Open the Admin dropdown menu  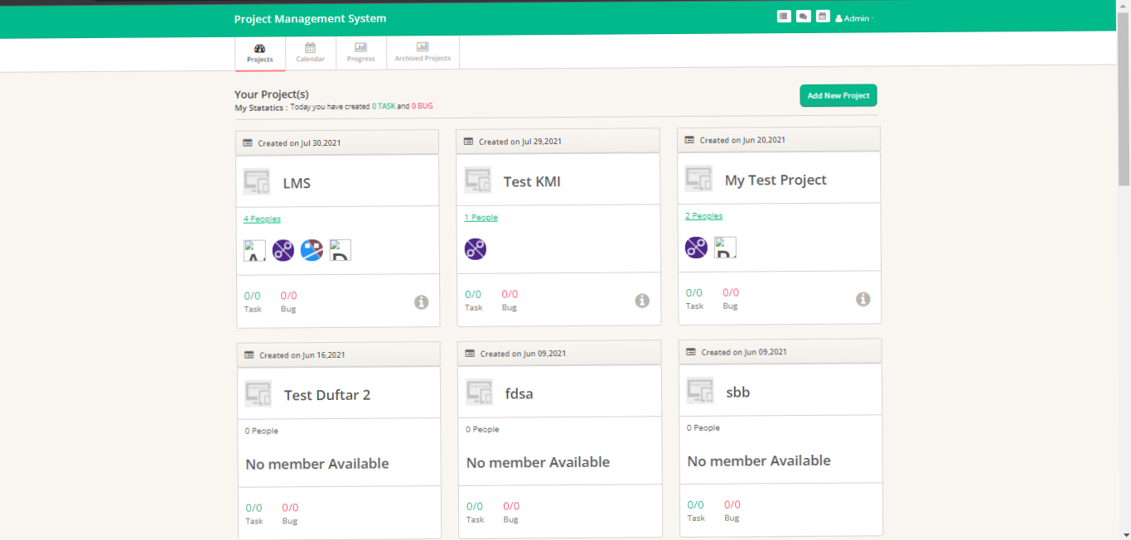tap(853, 17)
